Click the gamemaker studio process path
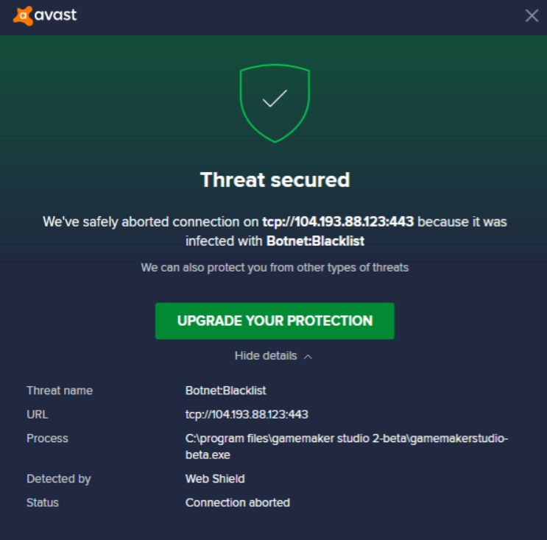The width and height of the screenshot is (547, 540). point(347,447)
